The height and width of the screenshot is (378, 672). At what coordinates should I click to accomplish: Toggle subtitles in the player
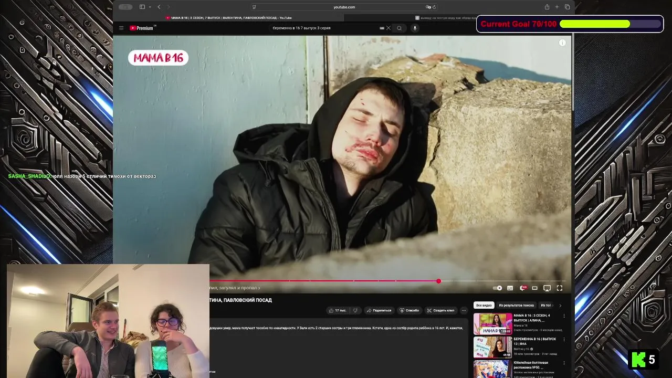(510, 288)
